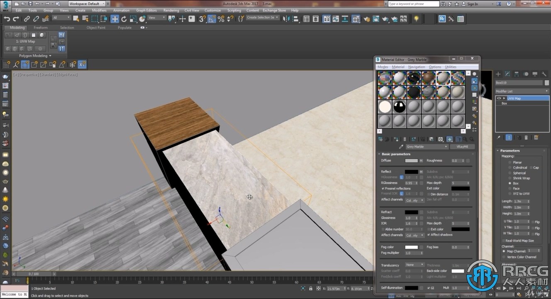The height and width of the screenshot is (299, 551).
Task: Click the Select and Link chain icon
Action: tap(27, 19)
